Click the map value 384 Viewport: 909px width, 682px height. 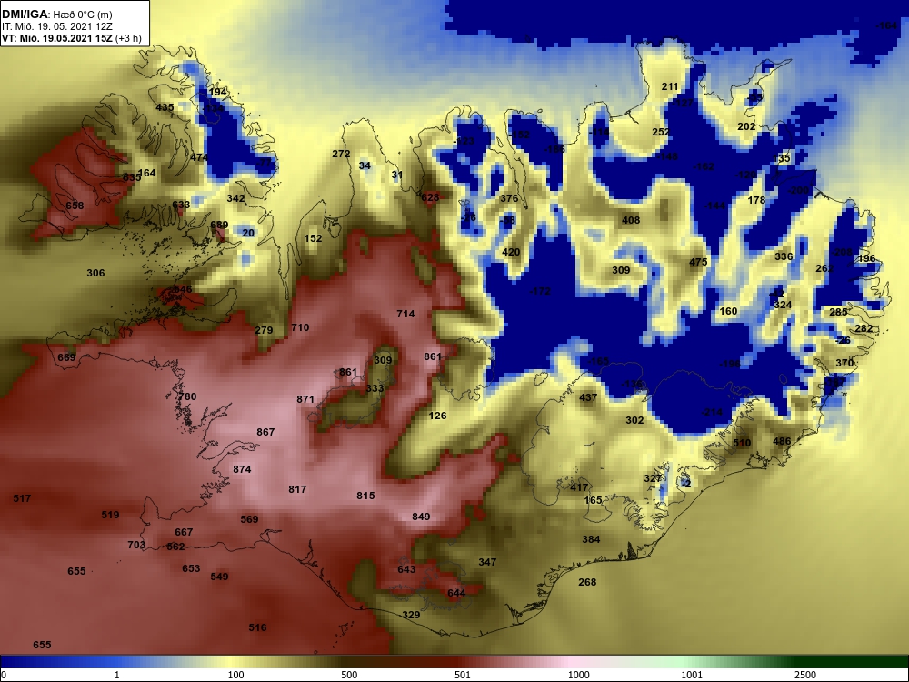tap(591, 539)
